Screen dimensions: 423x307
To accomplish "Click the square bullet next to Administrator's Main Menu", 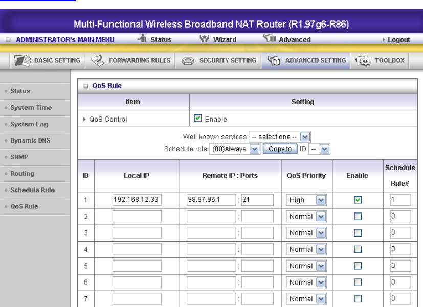I will 8,39.
